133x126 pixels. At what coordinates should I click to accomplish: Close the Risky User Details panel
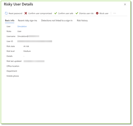[x=125, y=4]
